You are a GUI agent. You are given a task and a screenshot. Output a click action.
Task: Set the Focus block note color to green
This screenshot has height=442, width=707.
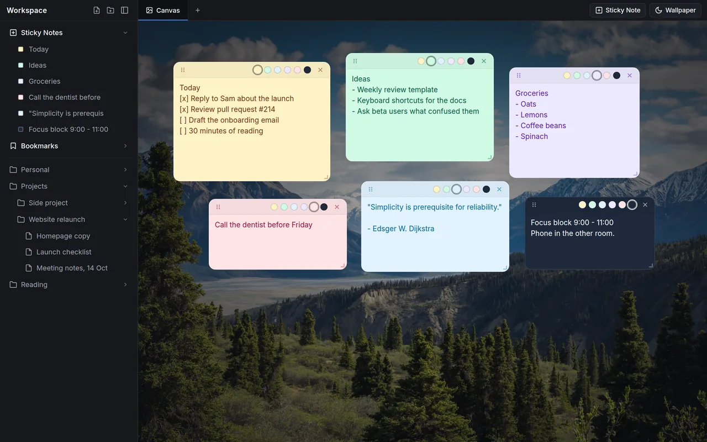coord(593,205)
